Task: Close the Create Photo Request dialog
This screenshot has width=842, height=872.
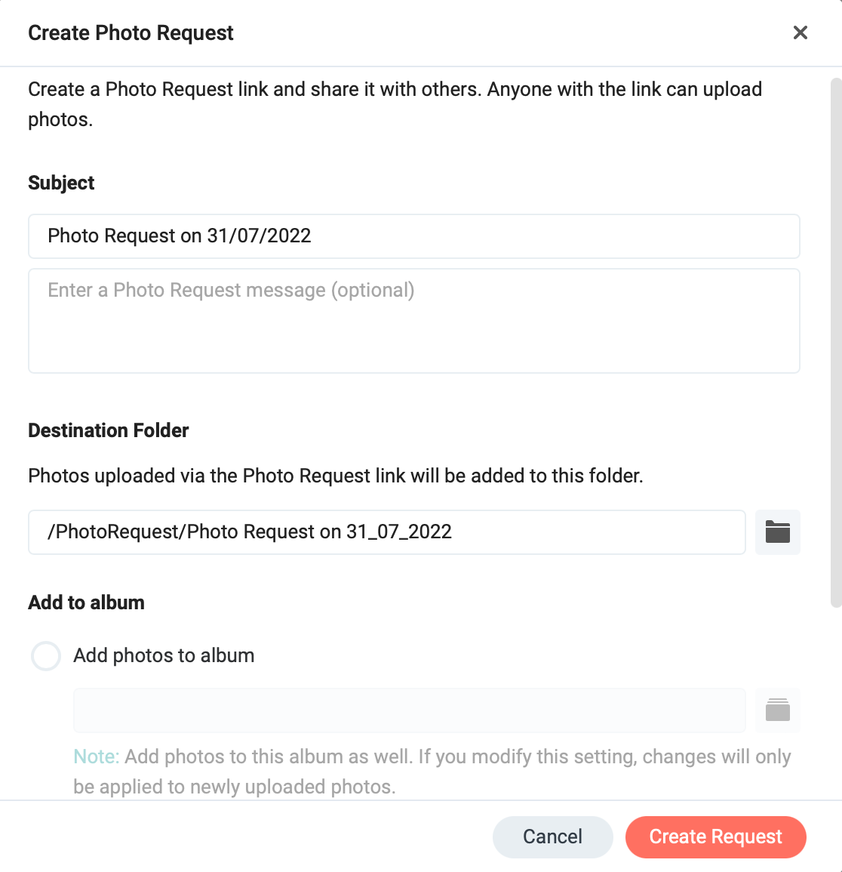Action: pos(800,32)
